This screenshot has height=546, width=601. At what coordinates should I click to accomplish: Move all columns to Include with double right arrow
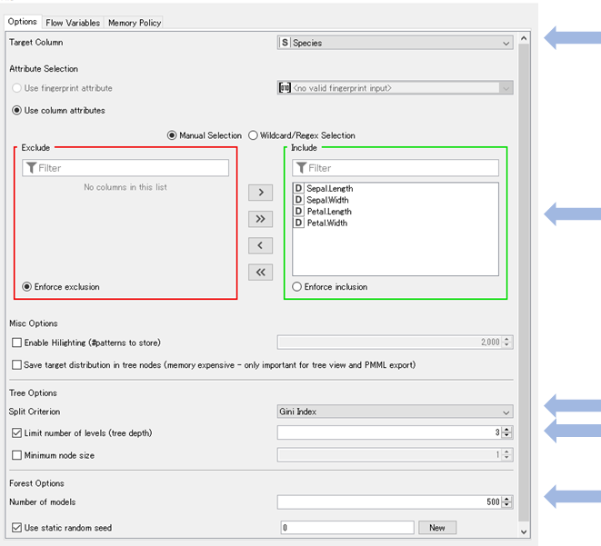point(260,219)
